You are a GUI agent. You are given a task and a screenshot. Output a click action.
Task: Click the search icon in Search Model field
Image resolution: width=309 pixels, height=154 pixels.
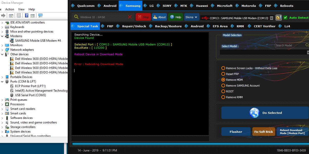307,45
